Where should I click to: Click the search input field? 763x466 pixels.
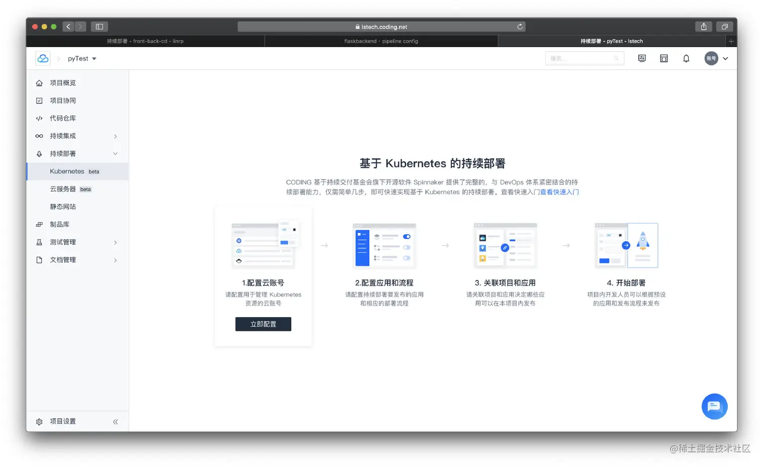click(584, 59)
